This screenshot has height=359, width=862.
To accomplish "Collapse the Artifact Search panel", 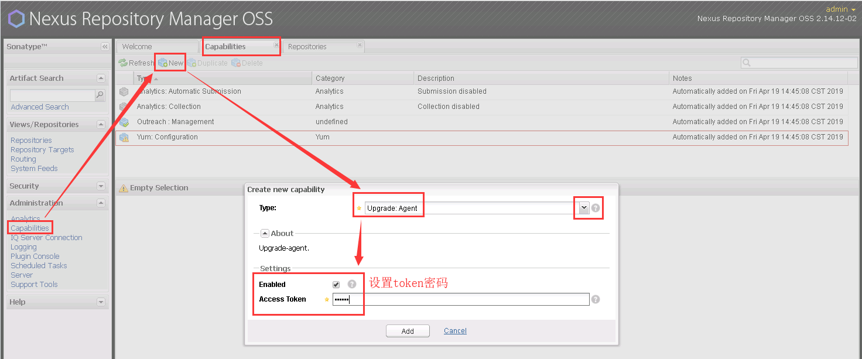I will pyautogui.click(x=101, y=78).
